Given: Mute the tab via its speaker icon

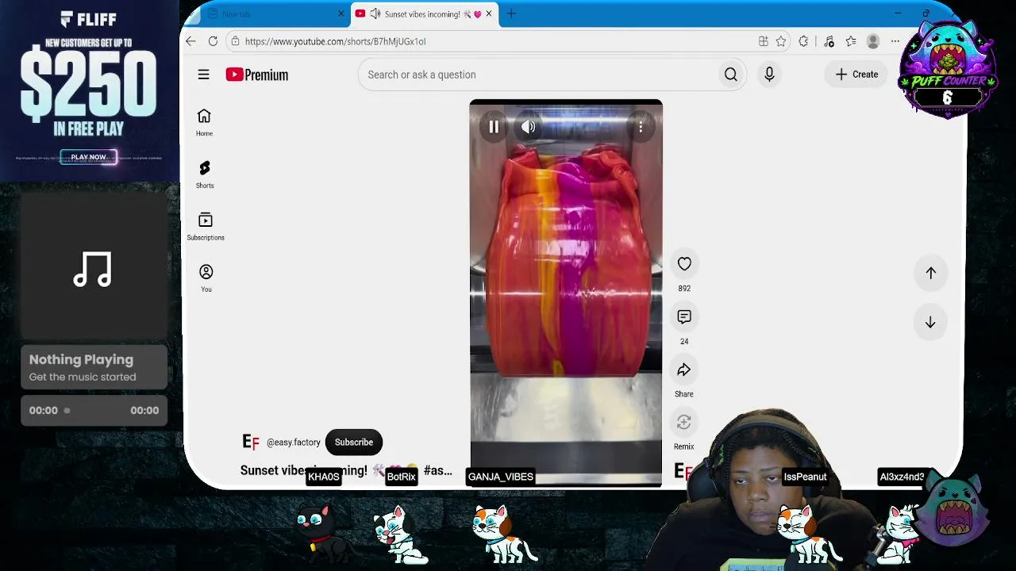Looking at the screenshot, I should [375, 13].
